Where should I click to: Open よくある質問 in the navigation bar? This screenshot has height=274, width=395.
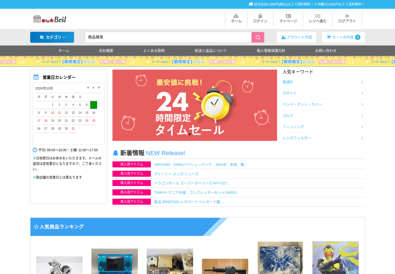(154, 51)
